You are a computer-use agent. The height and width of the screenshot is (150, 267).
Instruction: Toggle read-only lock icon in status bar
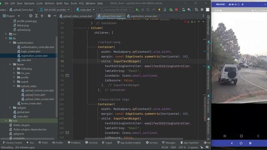point(202,147)
